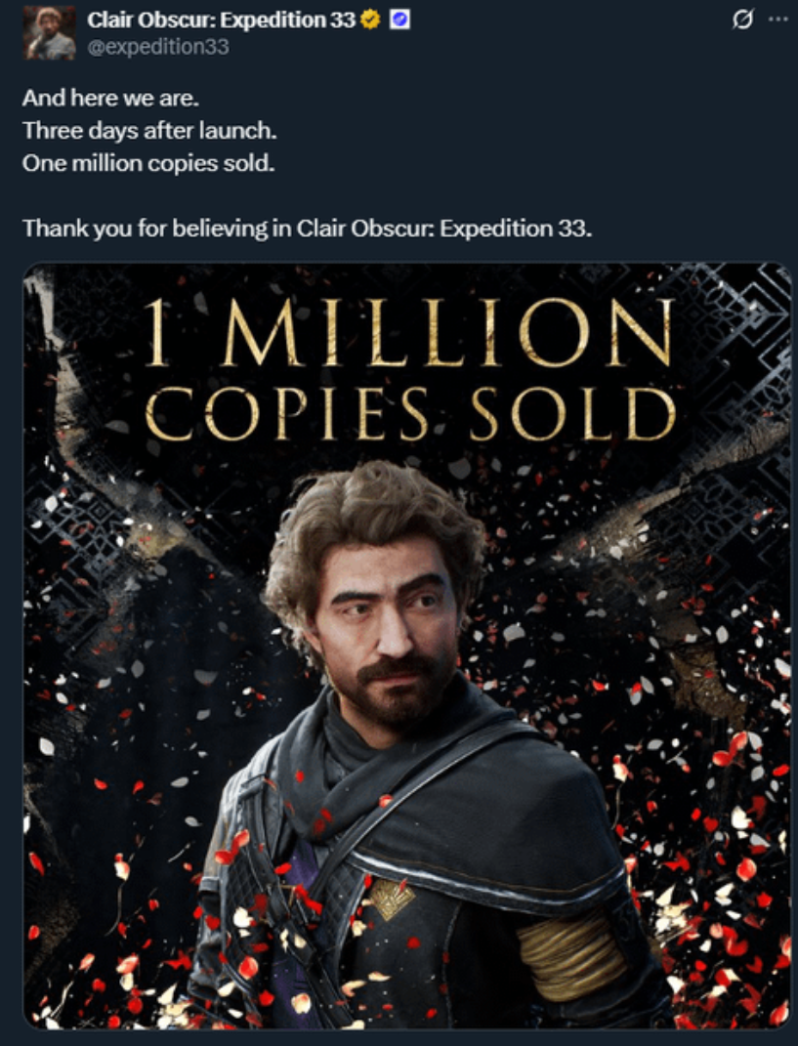Screen dimensions: 798x1046
Task: Open the Expedition 33 profile avatar
Action: click(x=50, y=32)
